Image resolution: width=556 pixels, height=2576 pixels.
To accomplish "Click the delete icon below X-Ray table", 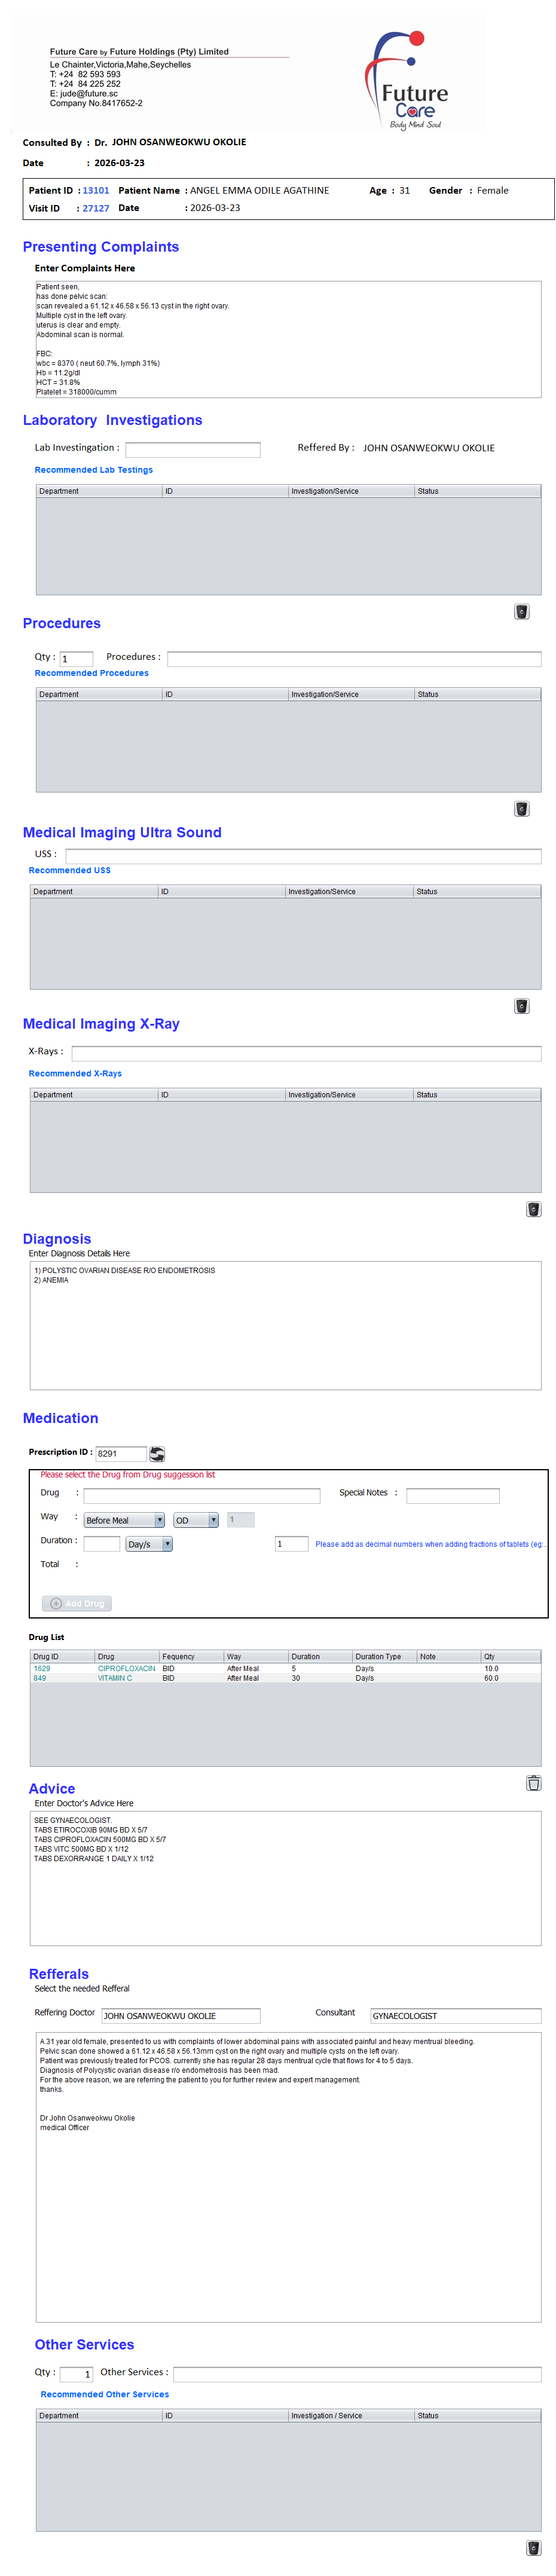I will tap(533, 1208).
